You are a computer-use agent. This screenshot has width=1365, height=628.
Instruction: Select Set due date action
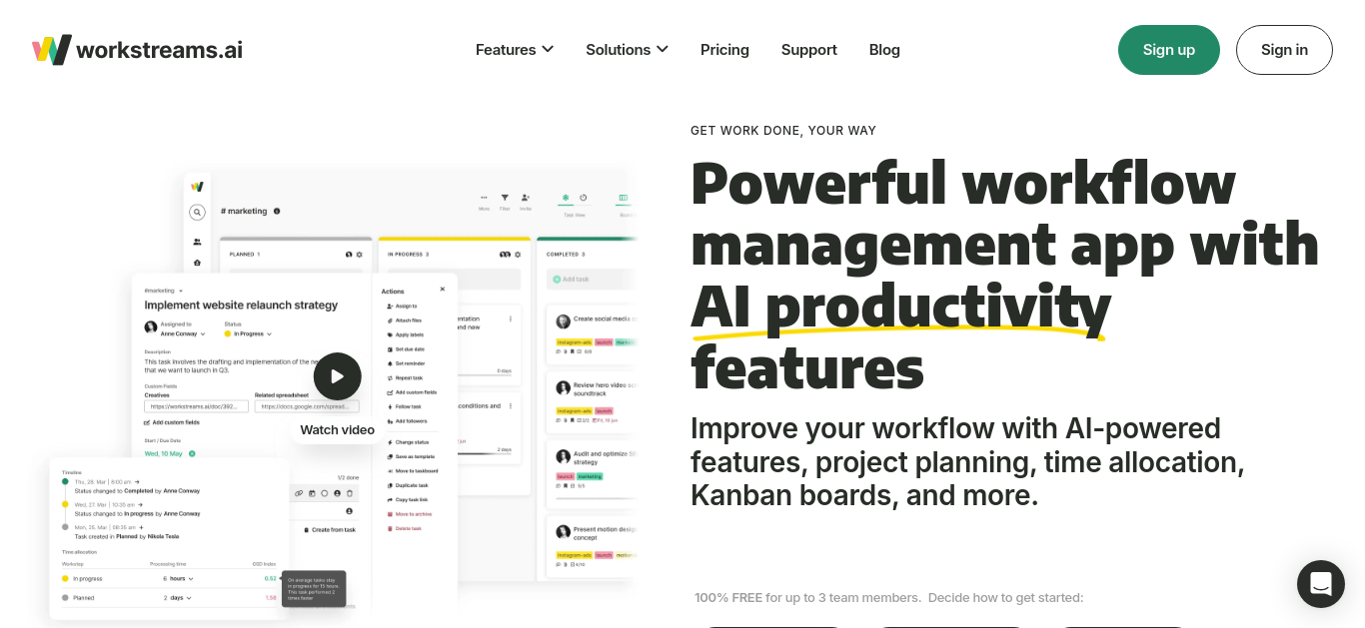pos(404,349)
